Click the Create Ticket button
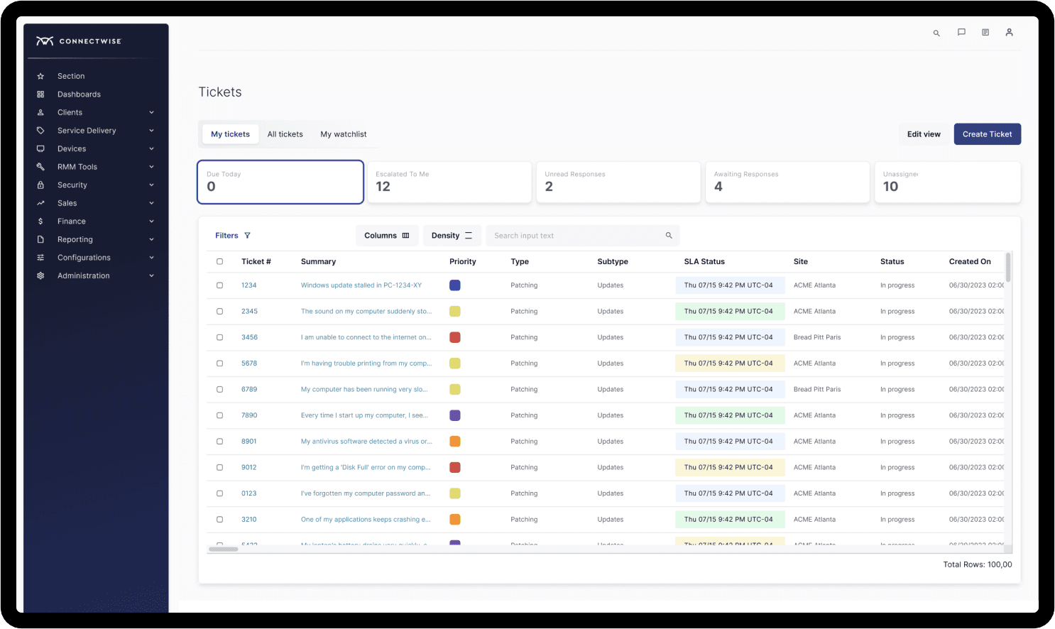The width and height of the screenshot is (1055, 629). tap(987, 134)
